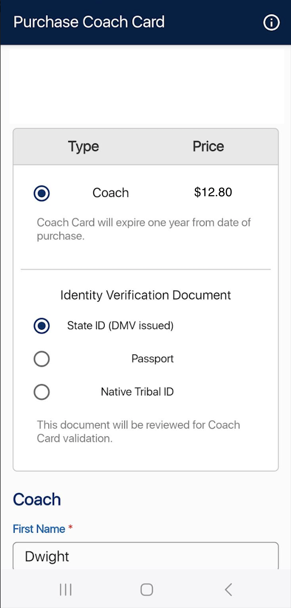The height and width of the screenshot is (608, 291).
Task: Select State ID (DMV issued) radio button
Action: 42,326
